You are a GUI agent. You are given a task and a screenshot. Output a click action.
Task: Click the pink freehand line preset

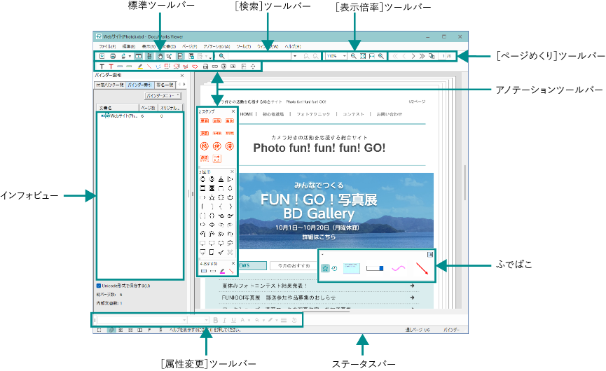[x=399, y=268]
